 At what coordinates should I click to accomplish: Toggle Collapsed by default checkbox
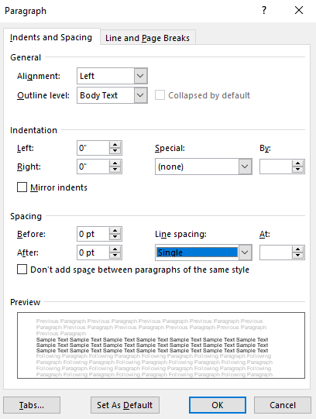pyautogui.click(x=160, y=95)
